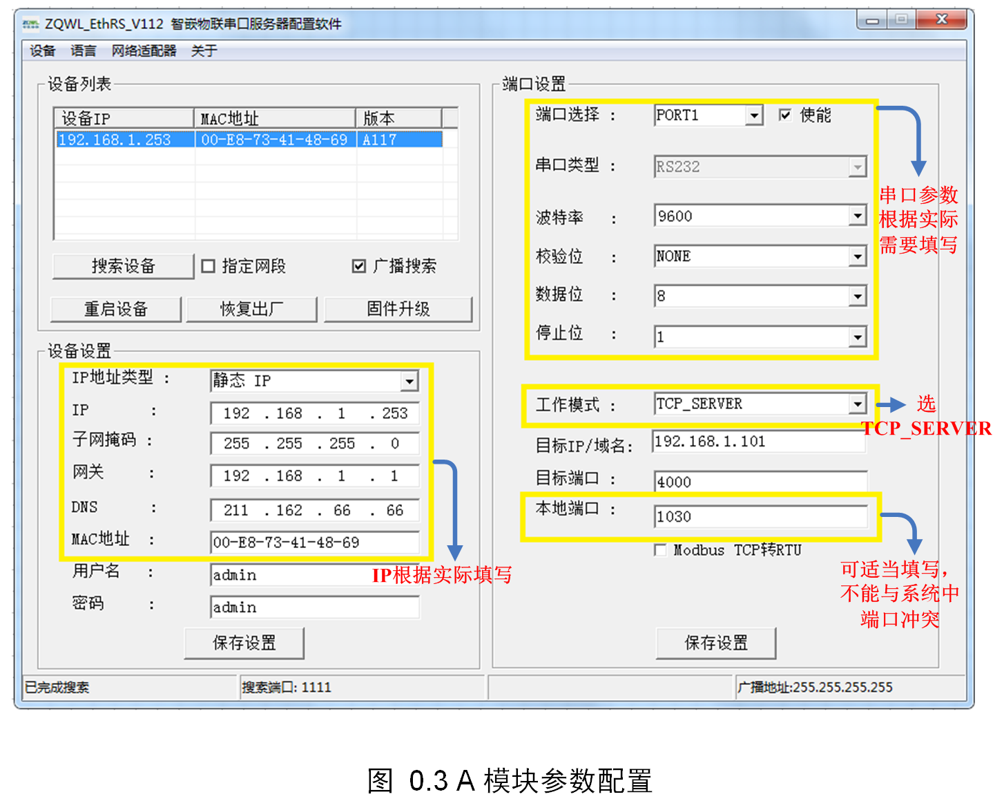
Task: Enable the 使能 checkbox for the port
Action: 785,115
